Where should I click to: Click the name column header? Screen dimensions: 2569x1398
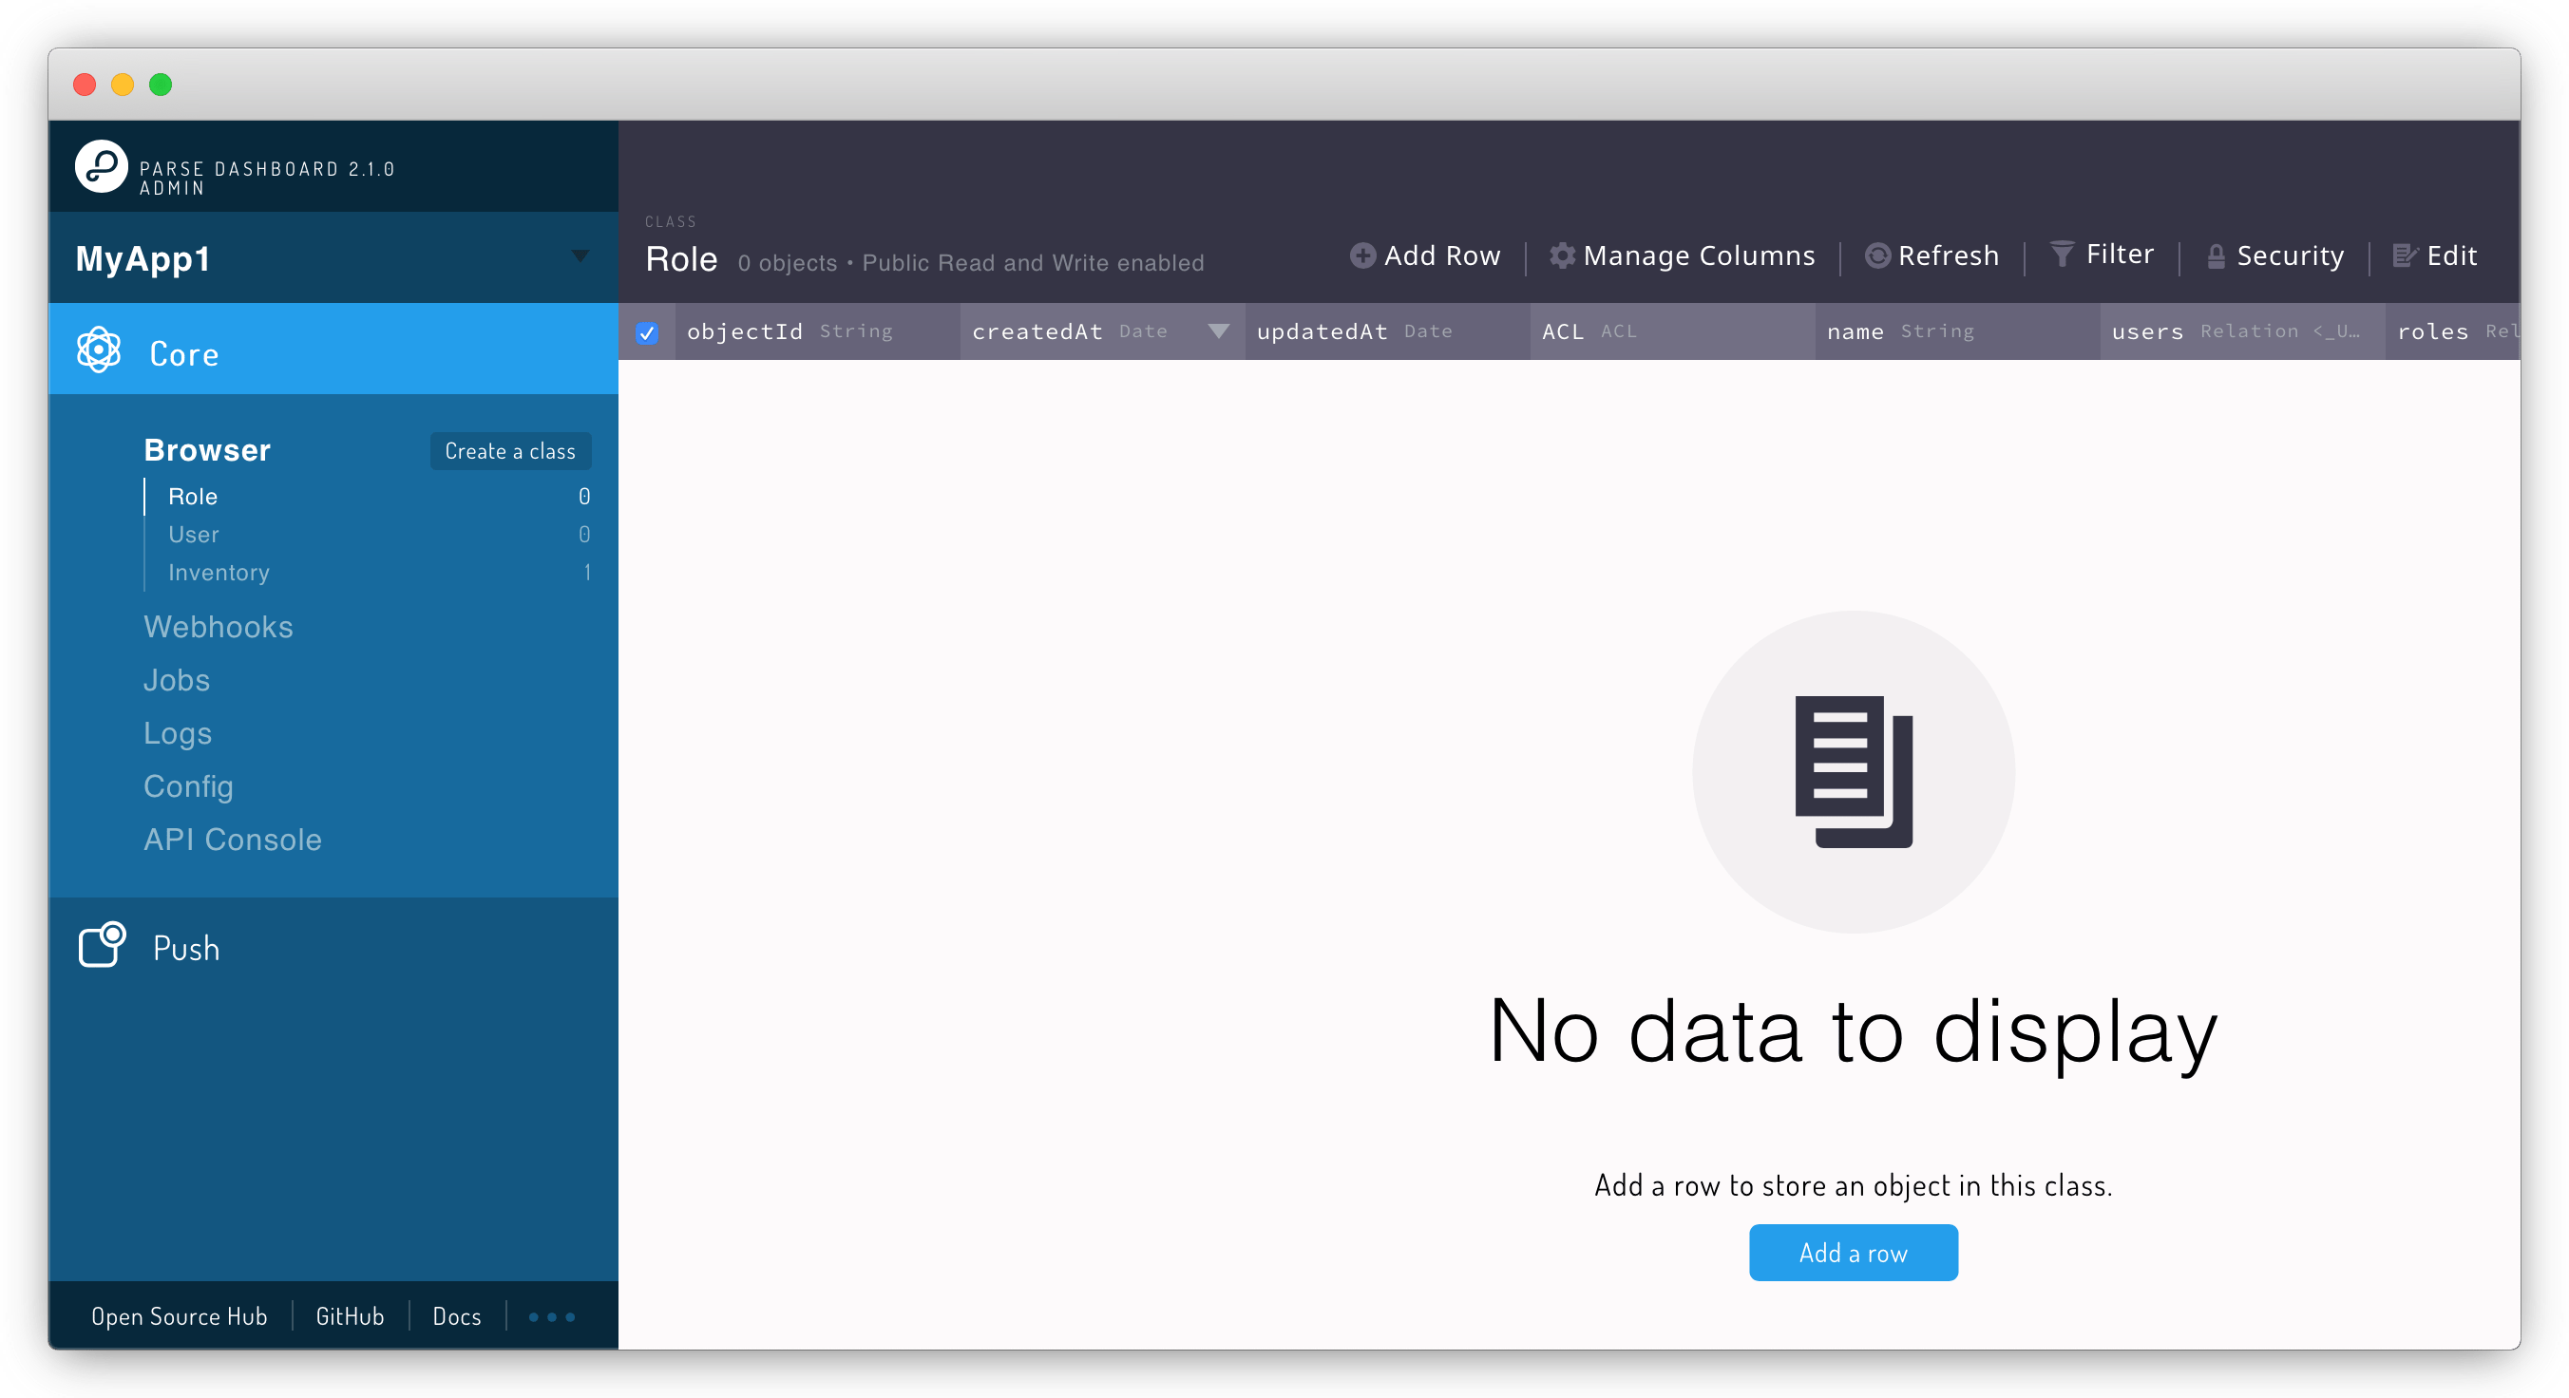[x=1958, y=331]
